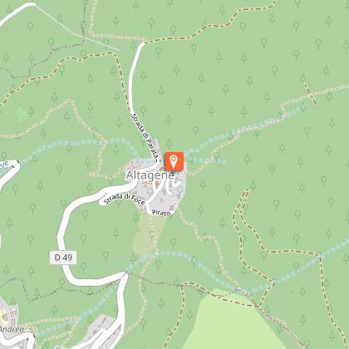Click the orange location pin marker
This screenshot has width=349, height=349.
(x=174, y=161)
